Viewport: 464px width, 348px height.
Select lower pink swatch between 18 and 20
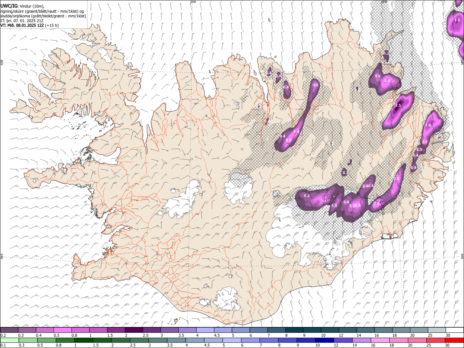(399, 340)
